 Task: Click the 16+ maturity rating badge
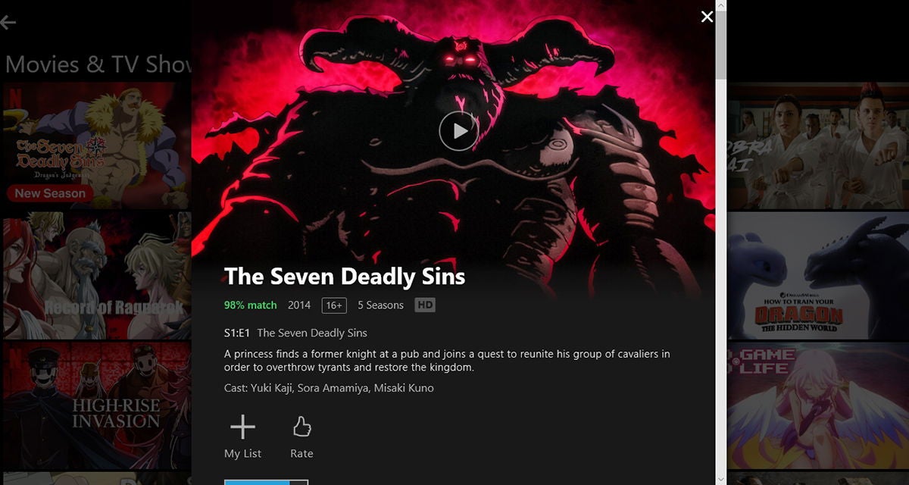(334, 305)
